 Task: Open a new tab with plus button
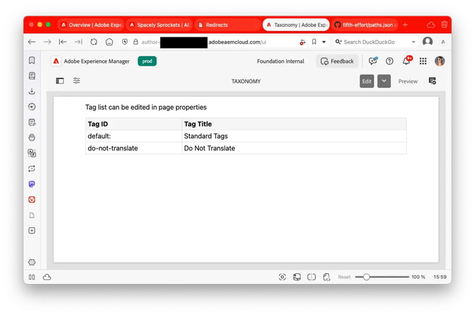(x=405, y=25)
